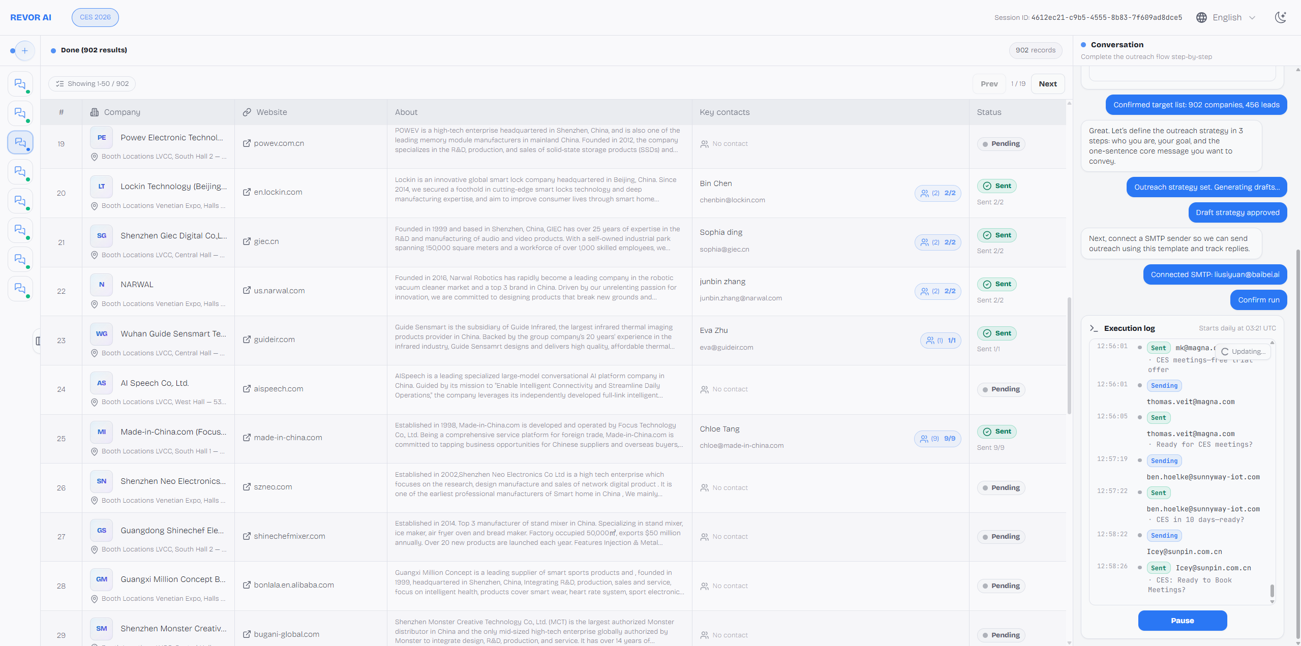Open the Showing 1-50 / 902 filter

click(92, 84)
